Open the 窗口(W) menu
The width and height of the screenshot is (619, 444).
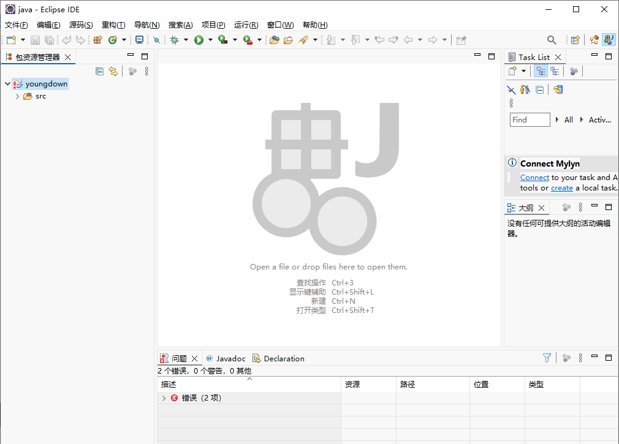pyautogui.click(x=280, y=25)
